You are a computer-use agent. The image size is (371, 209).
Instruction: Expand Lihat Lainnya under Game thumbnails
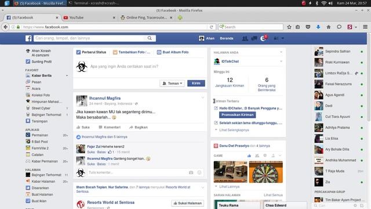click(227, 186)
